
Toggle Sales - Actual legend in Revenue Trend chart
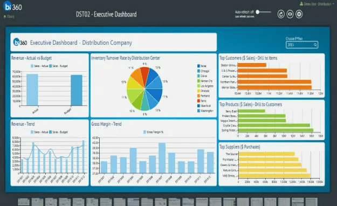(39, 132)
